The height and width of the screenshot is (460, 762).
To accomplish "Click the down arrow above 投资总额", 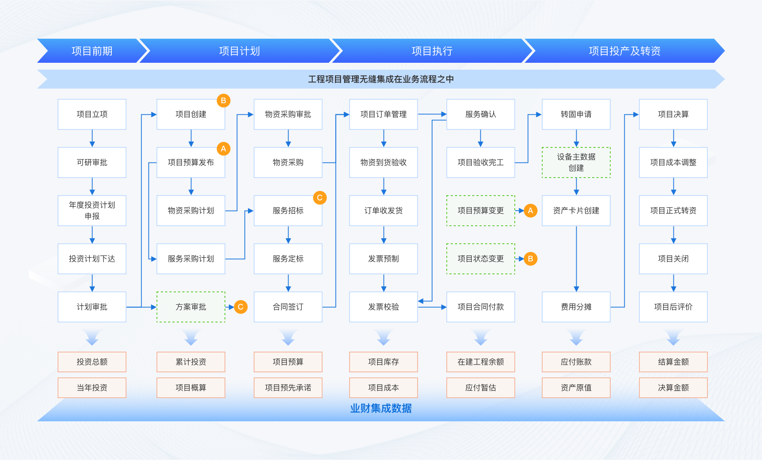I will pos(92,337).
